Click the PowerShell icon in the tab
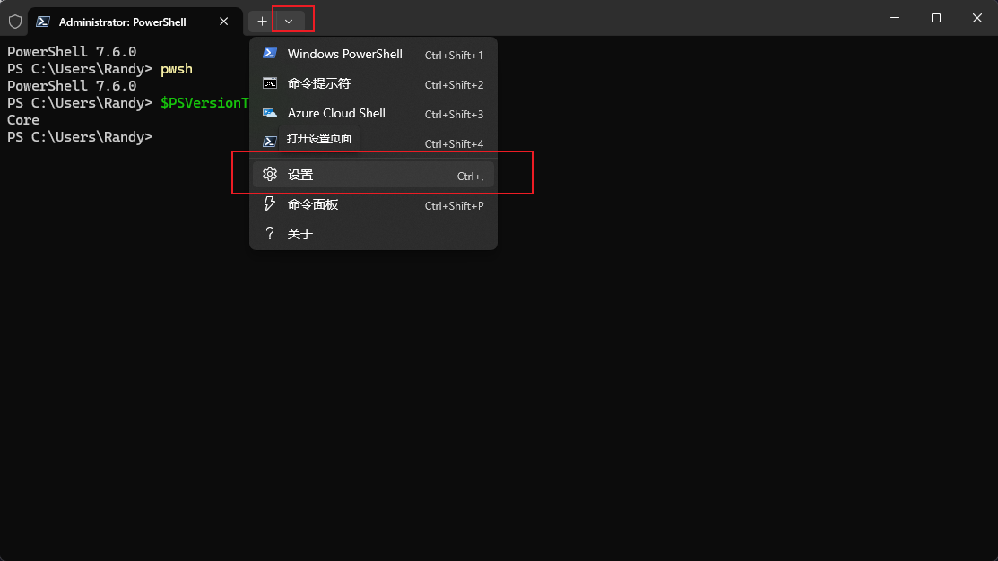Image resolution: width=998 pixels, height=561 pixels. pyautogui.click(x=43, y=22)
